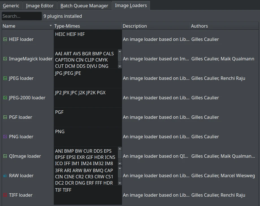Viewport: 260px width, 206px height.
Task: Select the JPEG loader icon
Action: 5,78
